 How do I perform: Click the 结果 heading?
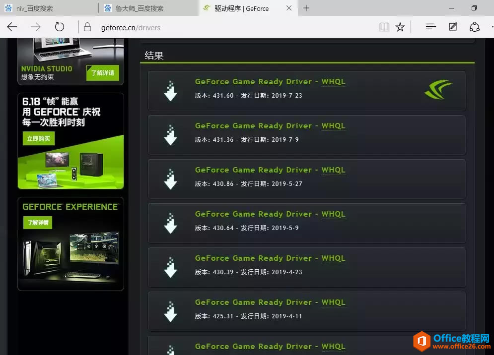pyautogui.click(x=154, y=56)
